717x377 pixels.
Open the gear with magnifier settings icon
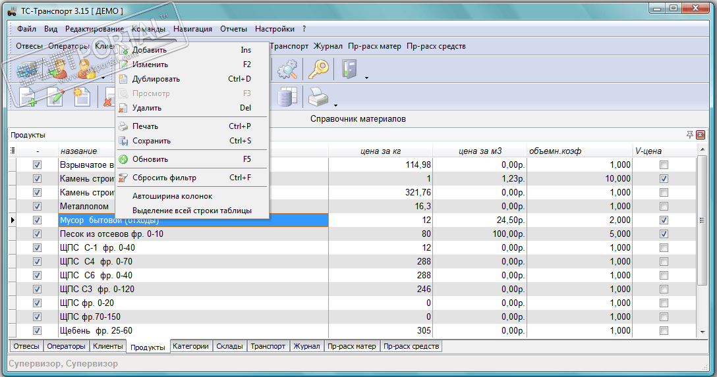point(287,69)
